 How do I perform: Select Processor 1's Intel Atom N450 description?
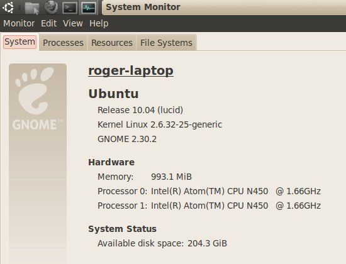tap(236, 206)
